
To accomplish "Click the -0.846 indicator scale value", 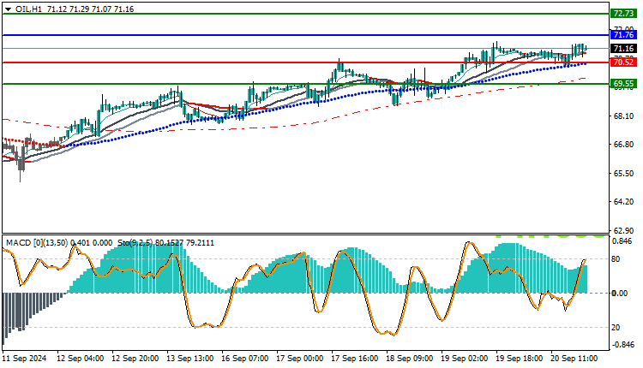I will [x=622, y=345].
